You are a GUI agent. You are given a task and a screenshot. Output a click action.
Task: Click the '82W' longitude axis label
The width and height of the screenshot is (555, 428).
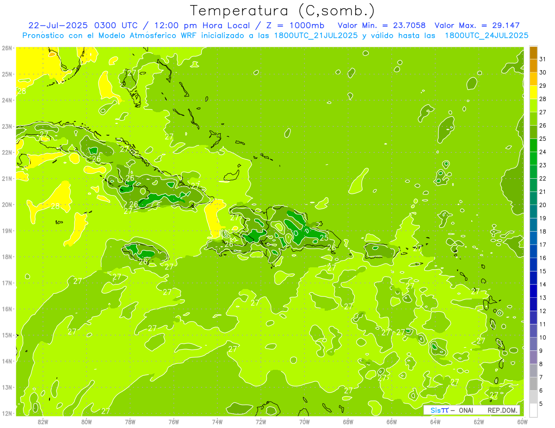tap(43, 421)
